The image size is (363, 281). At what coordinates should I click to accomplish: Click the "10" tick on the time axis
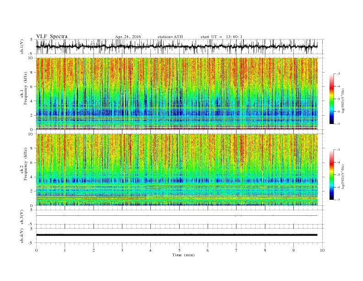coord(322,250)
